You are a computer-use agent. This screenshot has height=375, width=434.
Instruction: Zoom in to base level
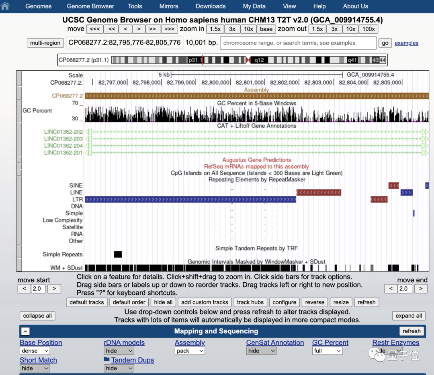click(x=266, y=29)
